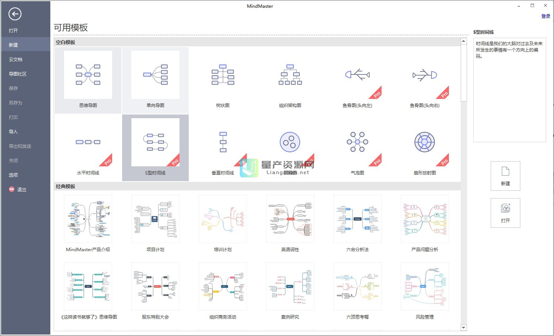Click the scrollbar up arrow
This screenshot has width=554, height=336.
coord(464,41)
